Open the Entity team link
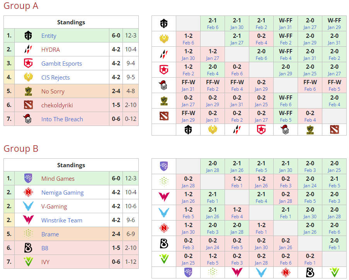This screenshot has width=349, height=280. click(x=49, y=36)
